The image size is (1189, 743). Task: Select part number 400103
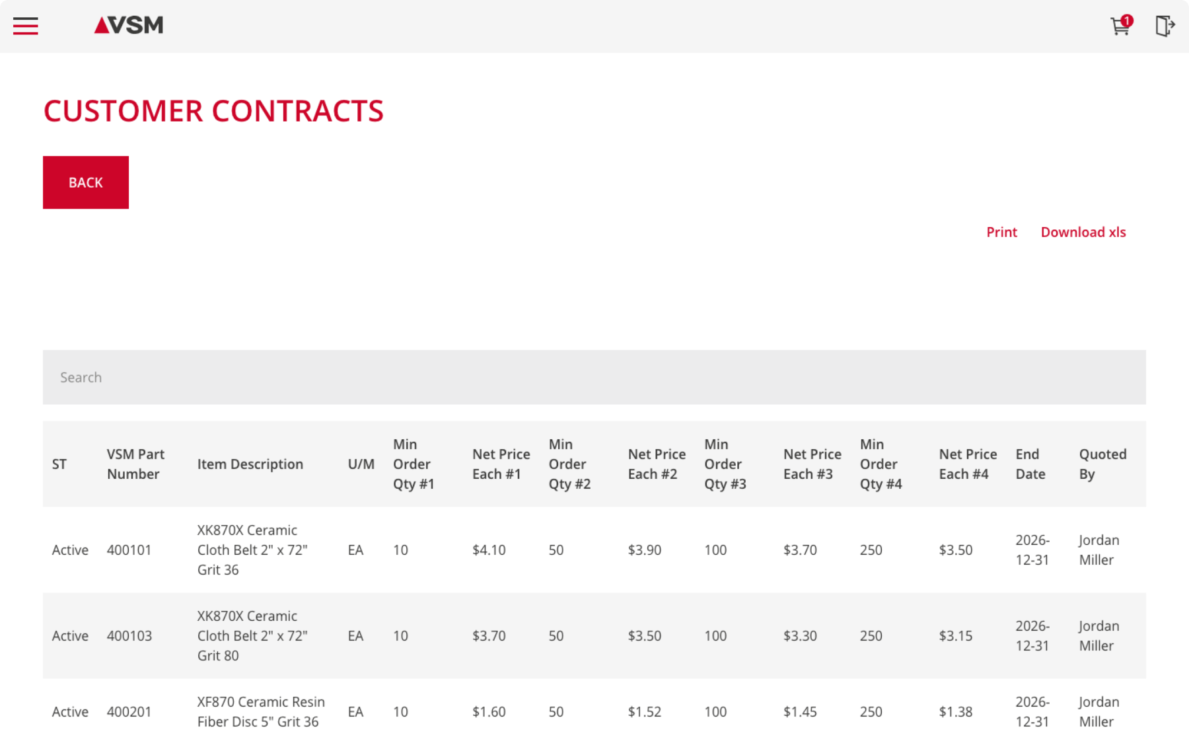pos(129,636)
